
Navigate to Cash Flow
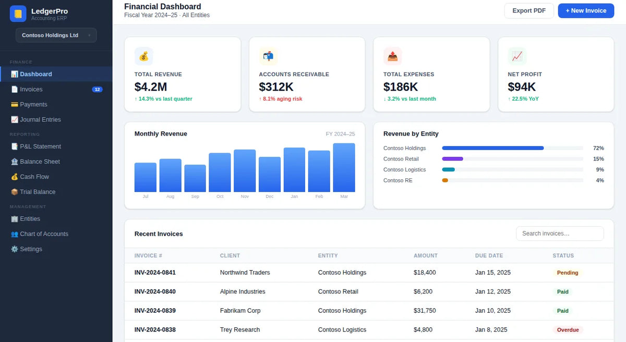(x=56, y=177)
